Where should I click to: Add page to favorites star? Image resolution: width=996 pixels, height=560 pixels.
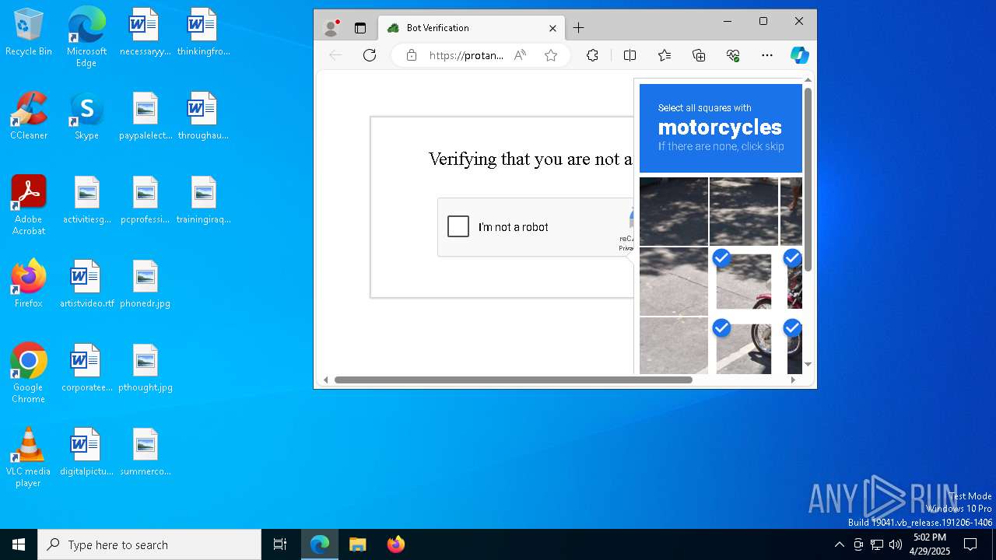[x=551, y=55]
